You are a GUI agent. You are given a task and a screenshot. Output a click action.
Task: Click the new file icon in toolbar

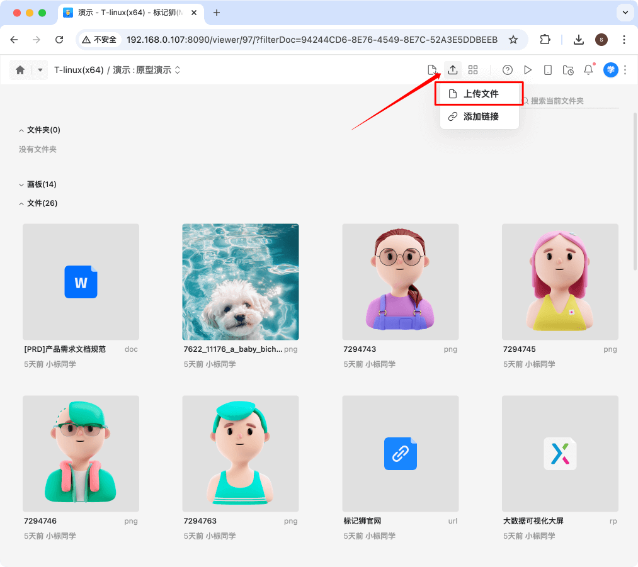(432, 70)
